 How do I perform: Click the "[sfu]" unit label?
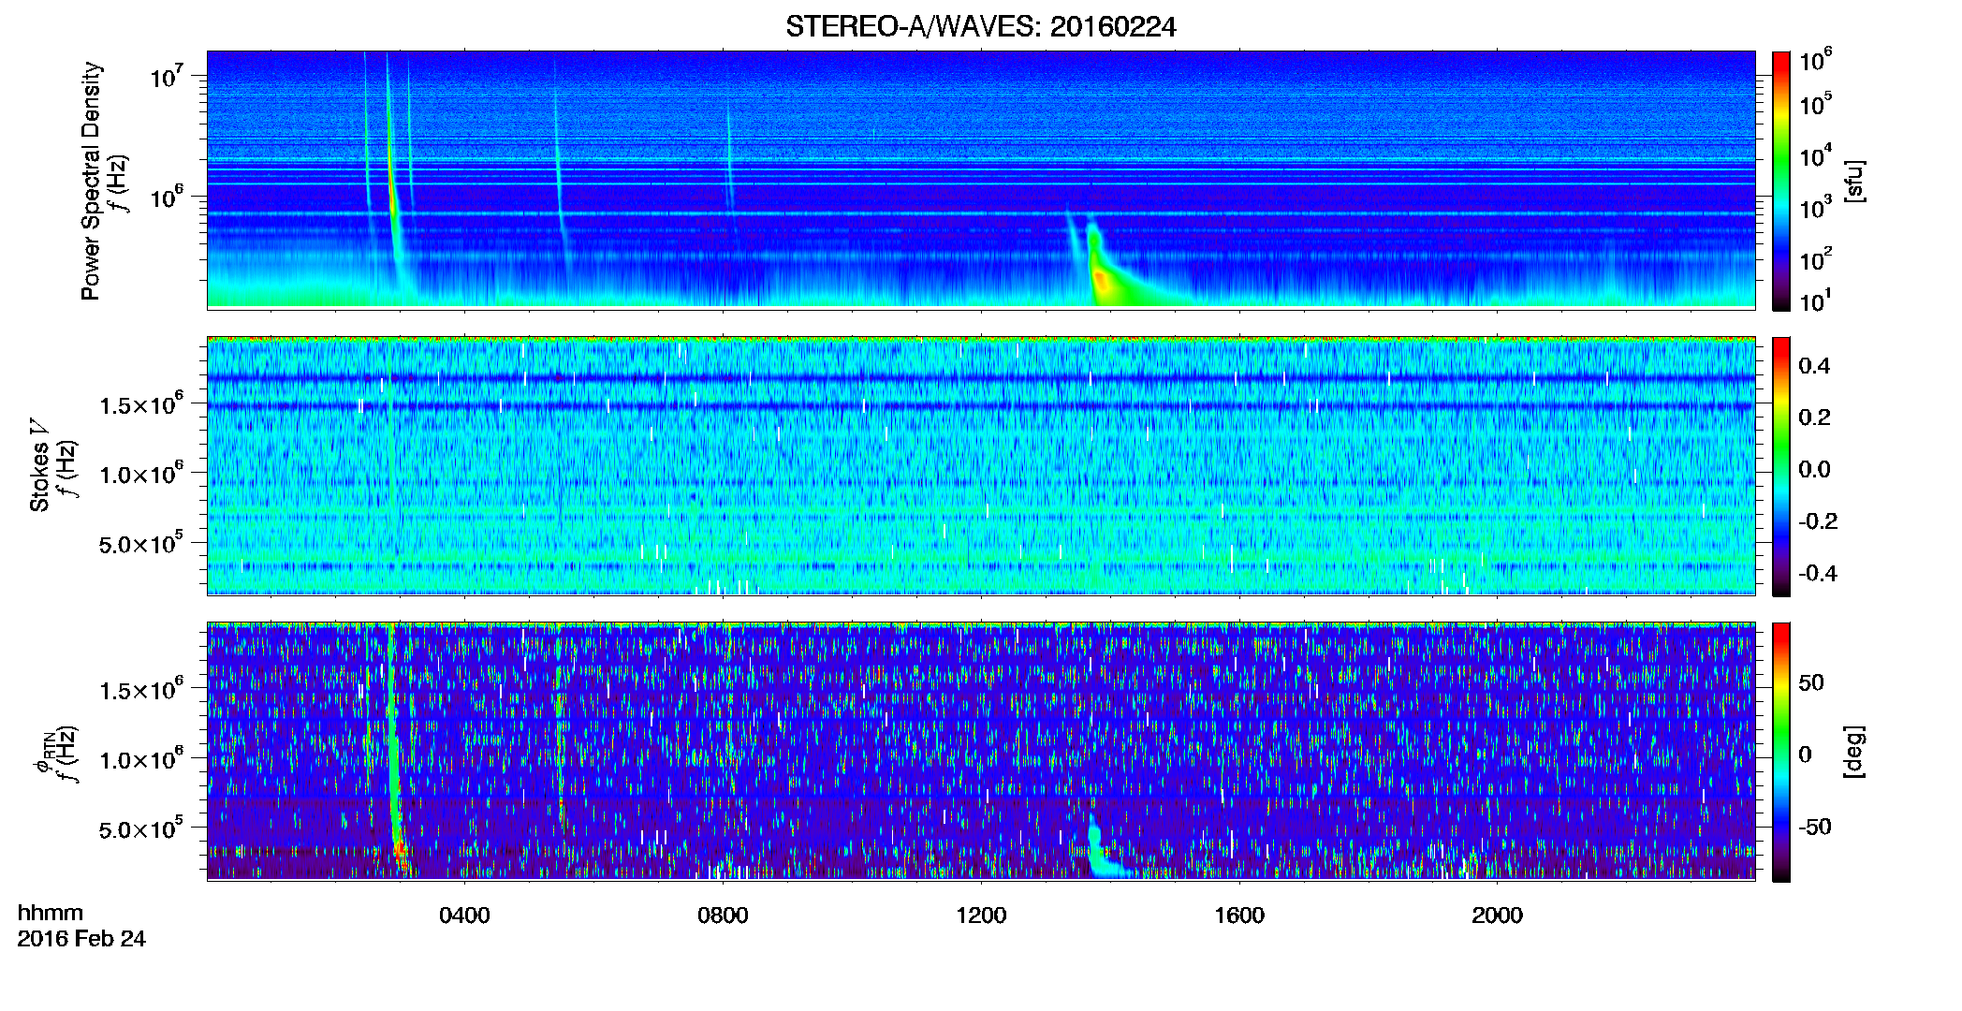1853,182
